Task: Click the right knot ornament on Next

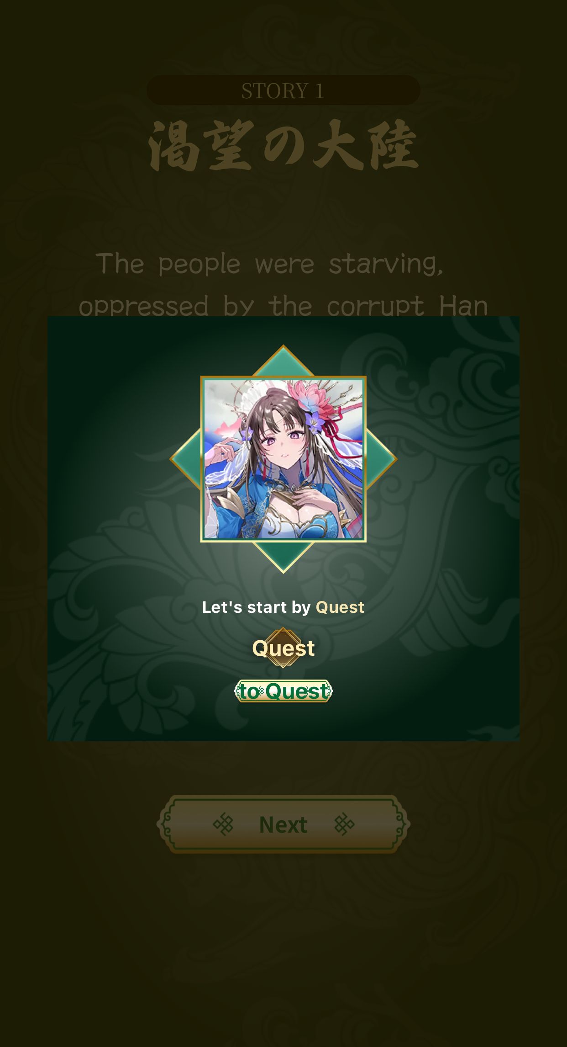Action: click(344, 825)
